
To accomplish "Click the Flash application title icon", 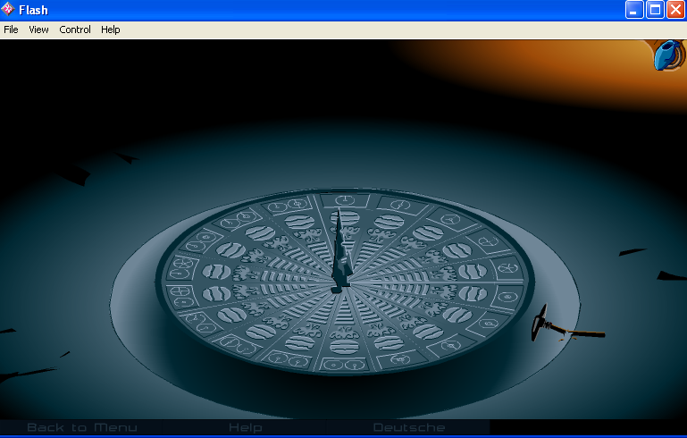I will (x=8, y=9).
